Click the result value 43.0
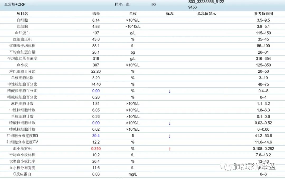 pos(96,39)
